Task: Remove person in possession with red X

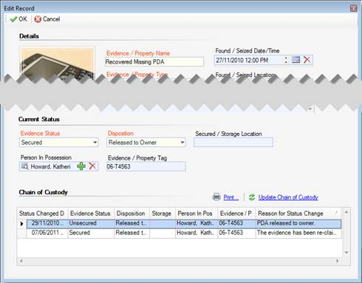Action: [92, 166]
